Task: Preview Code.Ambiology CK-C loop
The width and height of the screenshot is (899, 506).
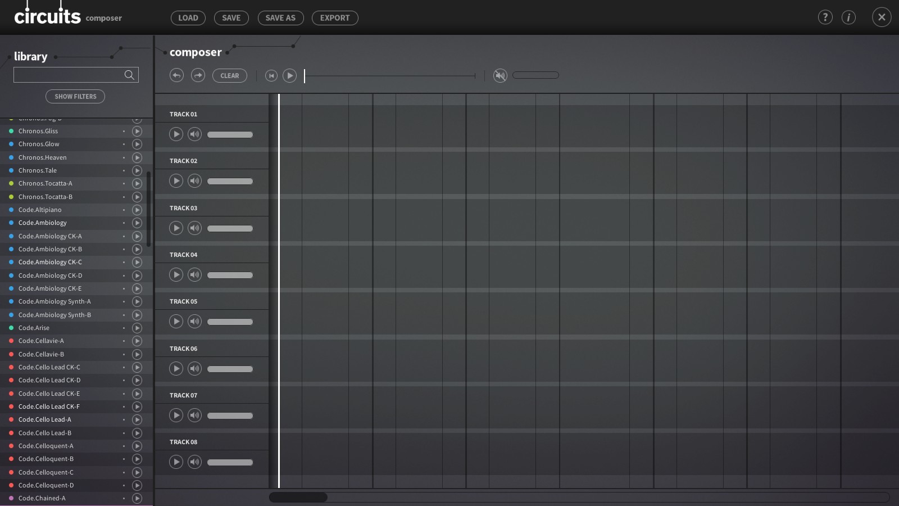Action: coord(137,262)
